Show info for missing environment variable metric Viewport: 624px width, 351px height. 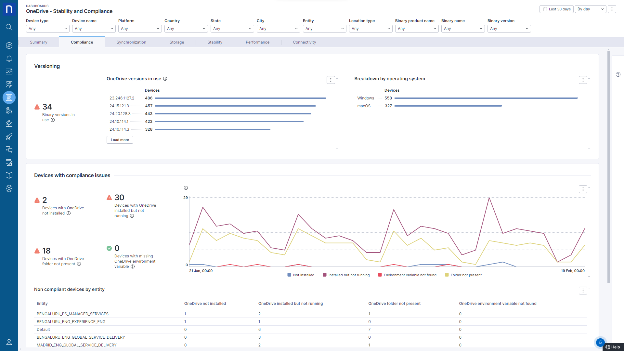[x=133, y=266]
